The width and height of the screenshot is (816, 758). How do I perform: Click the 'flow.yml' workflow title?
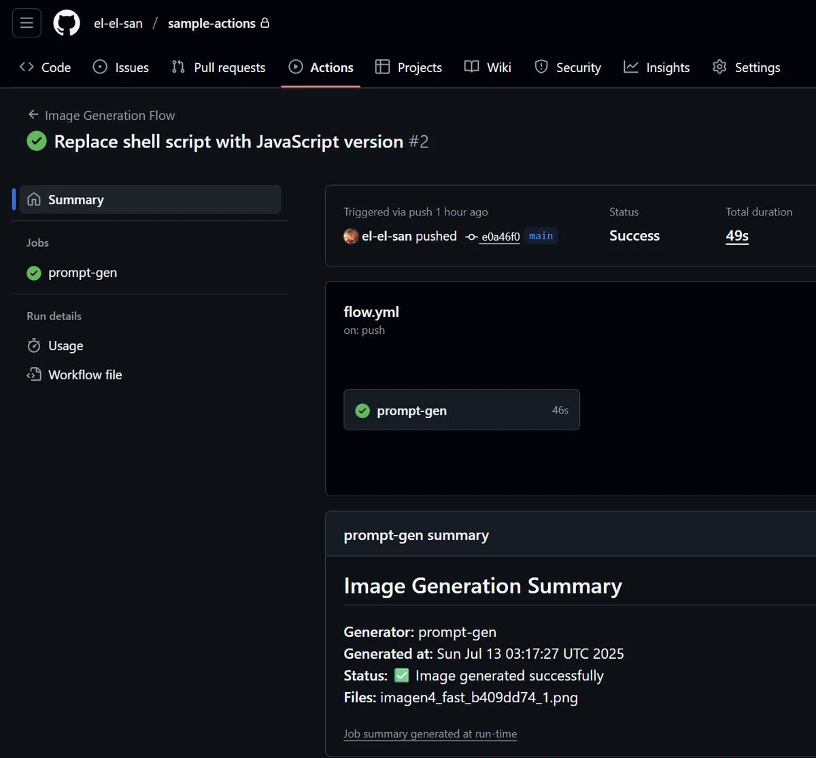[371, 312]
